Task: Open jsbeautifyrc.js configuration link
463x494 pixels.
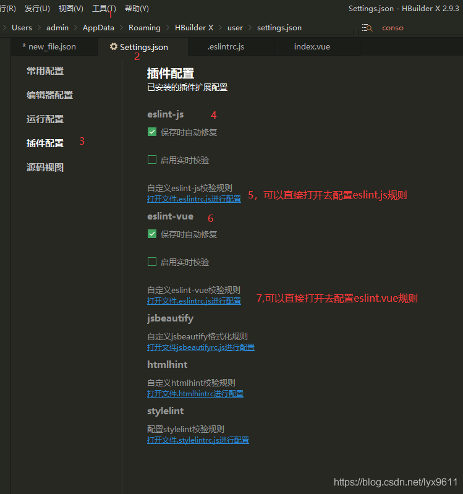Action: pos(201,347)
